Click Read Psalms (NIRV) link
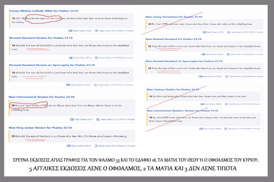274x182 pixels. coord(212,129)
